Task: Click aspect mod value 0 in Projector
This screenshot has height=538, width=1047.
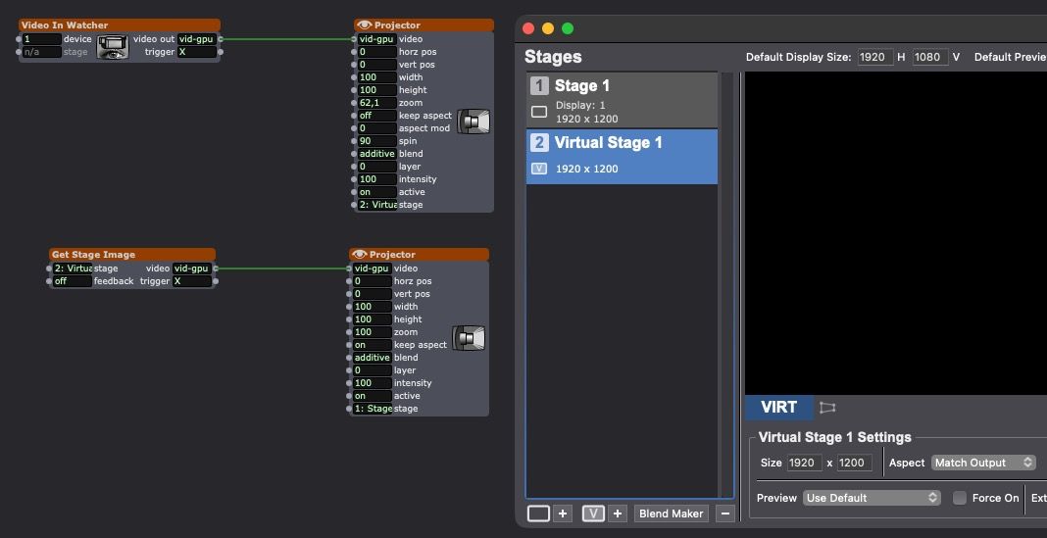Action: pyautogui.click(x=376, y=128)
